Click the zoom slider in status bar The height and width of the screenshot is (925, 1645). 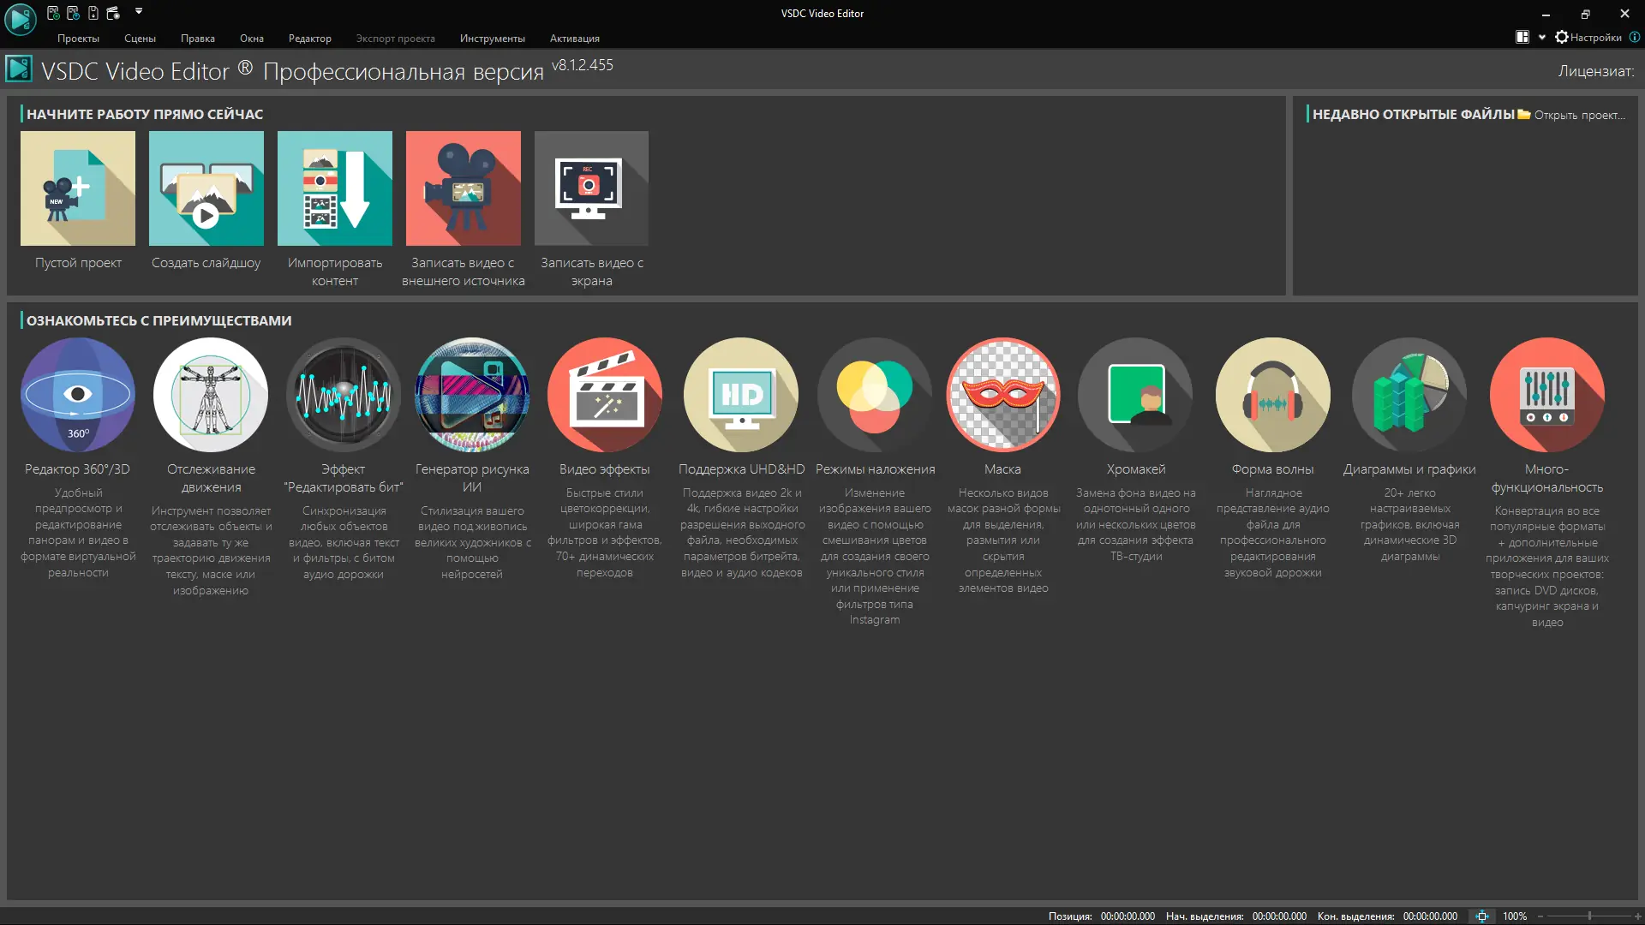(1589, 916)
